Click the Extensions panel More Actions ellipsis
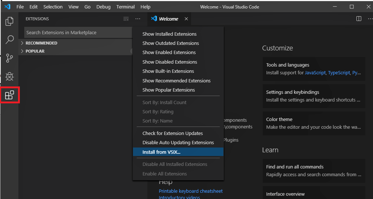Screen dimensions: 373x199 (138, 19)
